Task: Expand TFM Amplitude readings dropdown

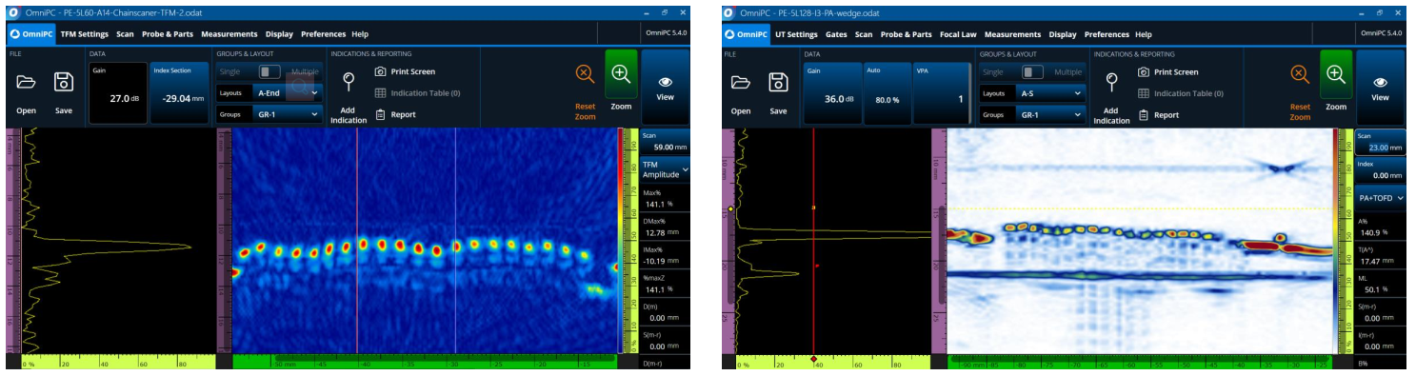Action: click(x=665, y=169)
